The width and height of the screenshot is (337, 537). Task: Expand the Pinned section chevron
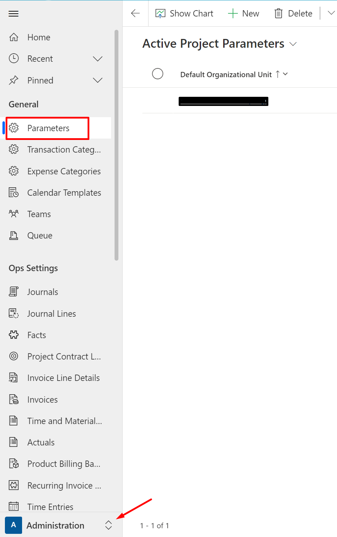(98, 80)
